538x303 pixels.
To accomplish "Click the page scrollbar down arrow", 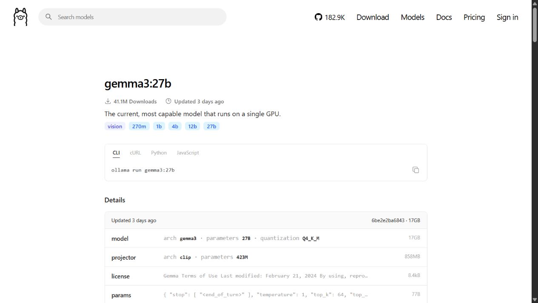I will pos(535,299).
